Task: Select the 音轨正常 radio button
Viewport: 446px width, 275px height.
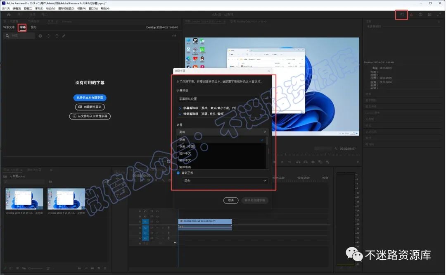Action: point(178,173)
